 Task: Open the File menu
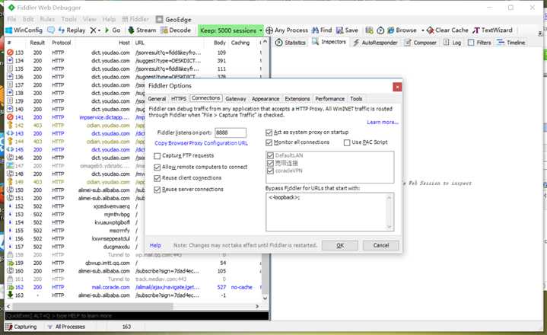tap(11, 19)
